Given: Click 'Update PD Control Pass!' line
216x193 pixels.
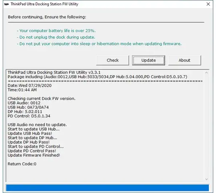Looking at the screenshot, I should click(32, 151).
